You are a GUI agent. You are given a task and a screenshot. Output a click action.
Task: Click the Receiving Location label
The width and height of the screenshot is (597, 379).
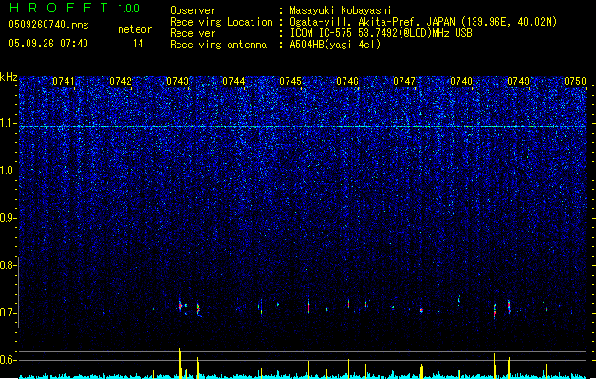(221, 22)
